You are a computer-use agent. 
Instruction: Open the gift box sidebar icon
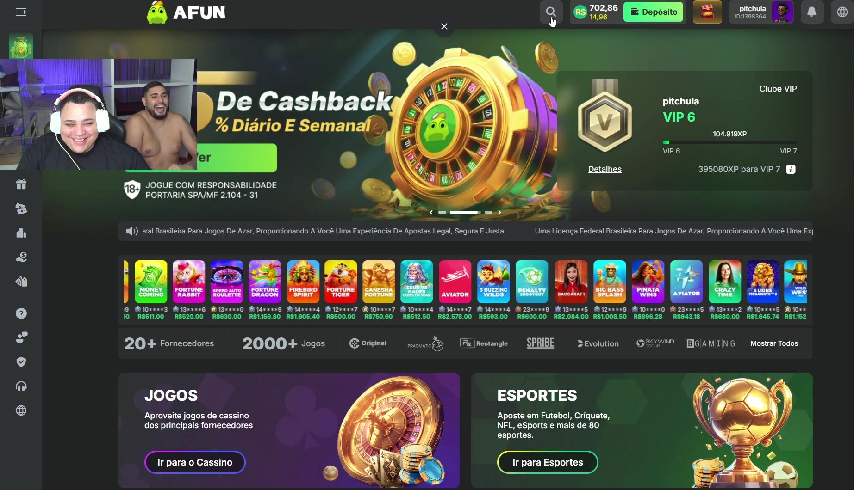point(21,184)
